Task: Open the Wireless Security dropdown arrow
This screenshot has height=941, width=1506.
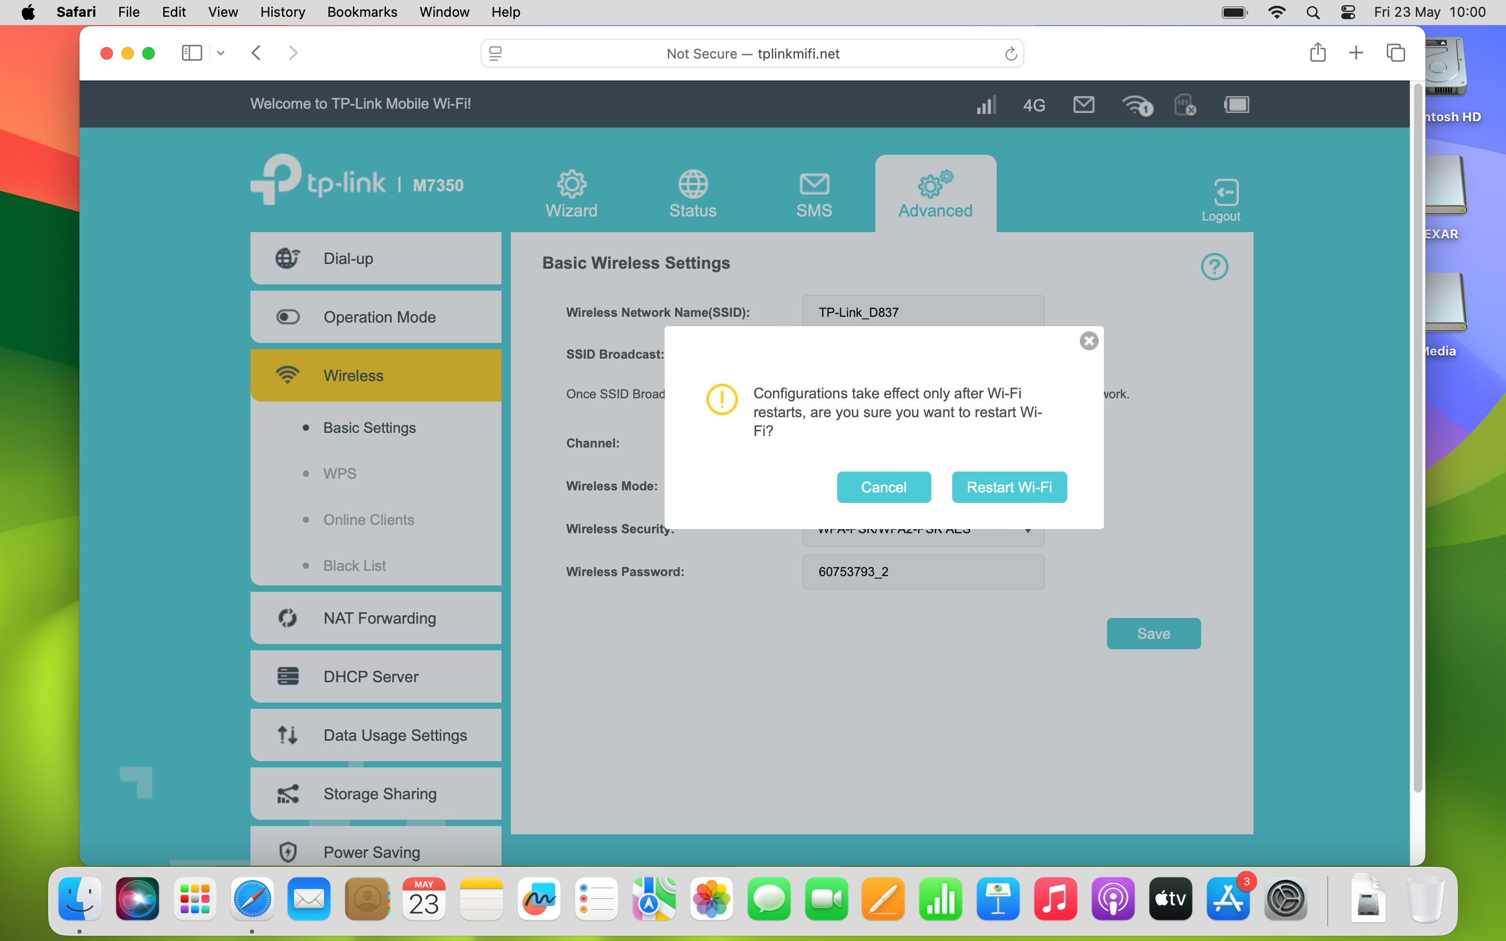Action: coord(1028,532)
